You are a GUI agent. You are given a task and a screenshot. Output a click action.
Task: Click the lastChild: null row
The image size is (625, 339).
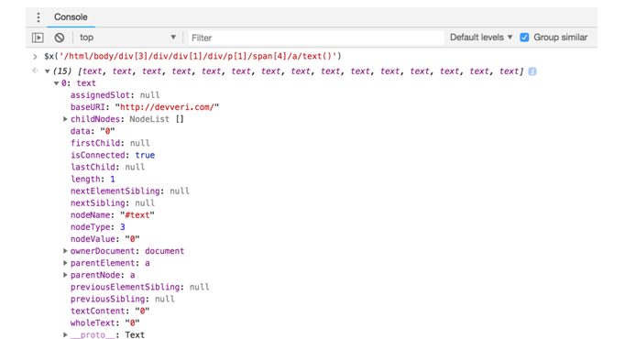pos(107,167)
